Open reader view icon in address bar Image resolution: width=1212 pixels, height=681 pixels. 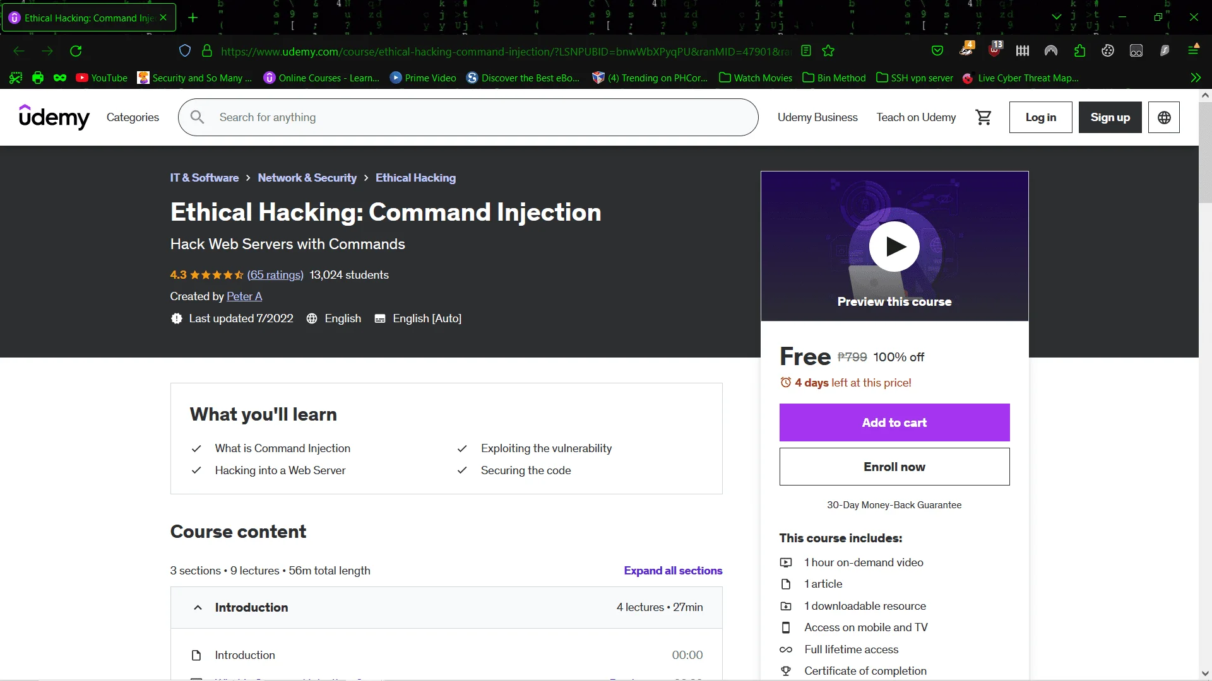pyautogui.click(x=806, y=51)
